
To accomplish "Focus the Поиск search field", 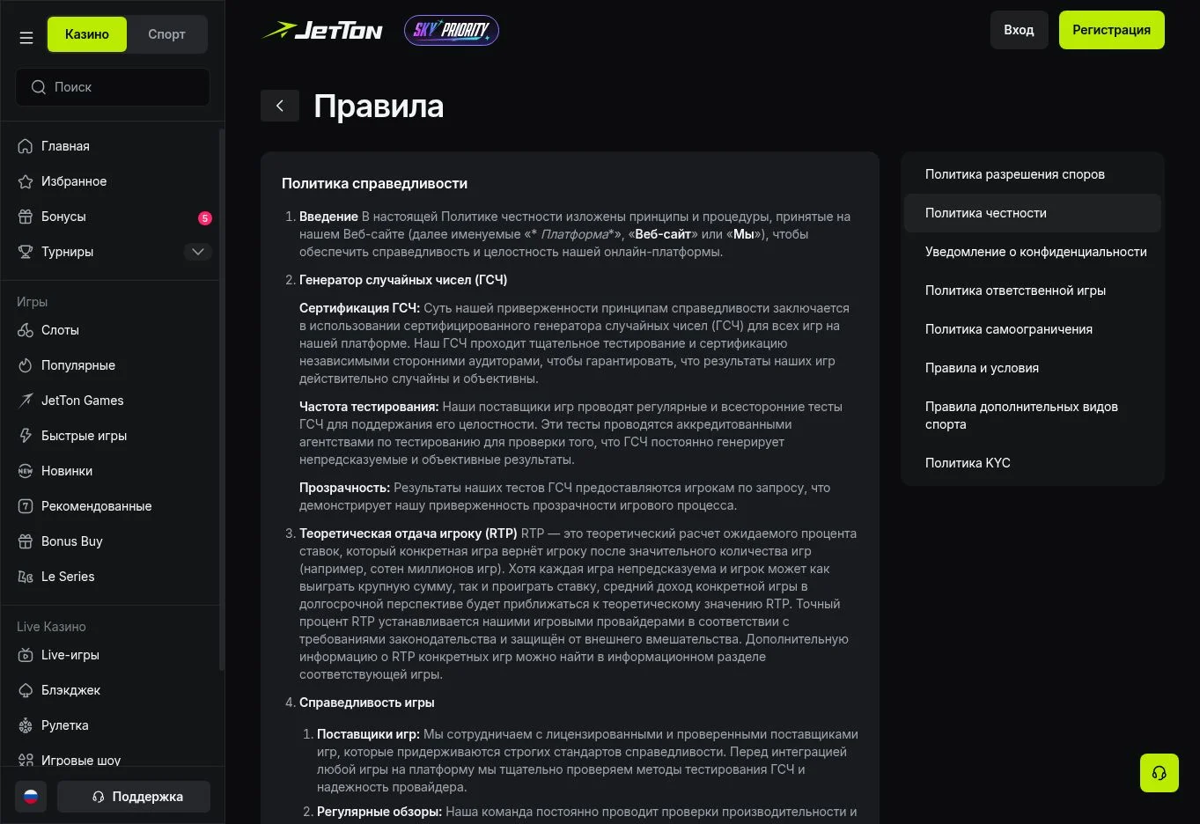I will (x=113, y=87).
